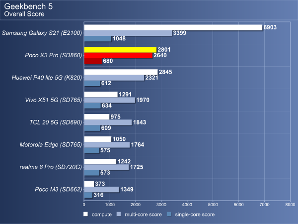
Task: Click the value 1843
Action: coord(140,122)
